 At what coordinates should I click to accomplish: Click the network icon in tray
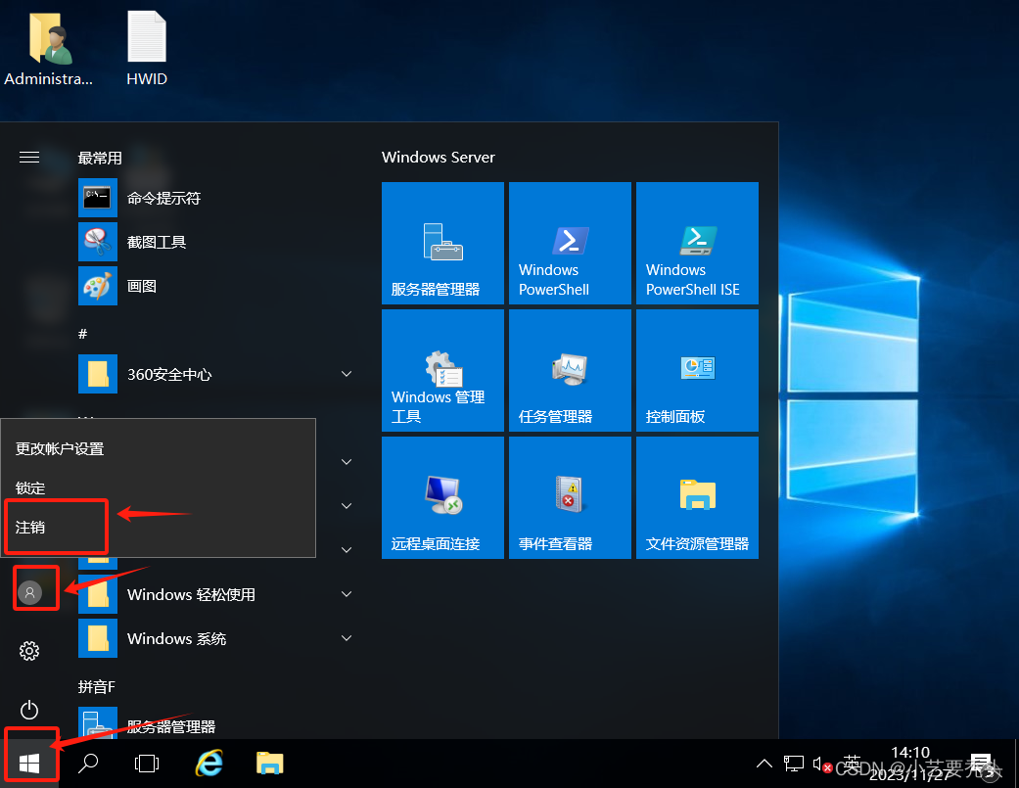click(x=794, y=764)
